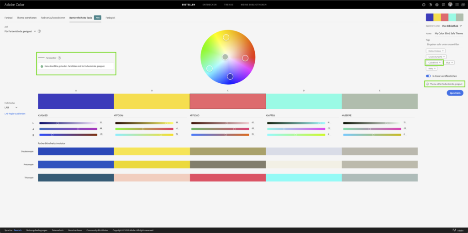The height and width of the screenshot is (233, 468).
Task: Click the Speichern button
Action: pos(455,92)
